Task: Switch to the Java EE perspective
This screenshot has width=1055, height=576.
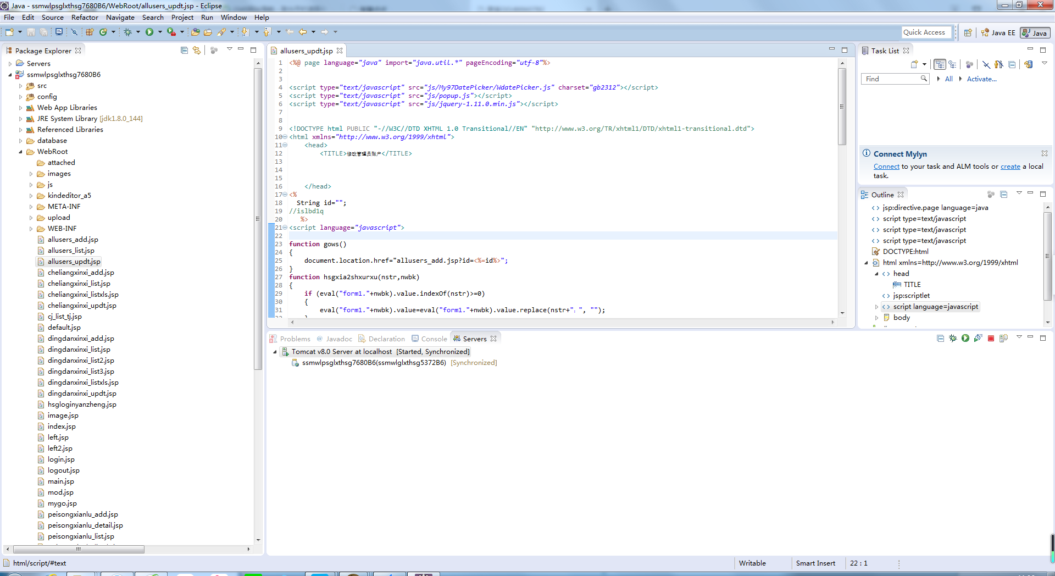Action: (x=998, y=33)
